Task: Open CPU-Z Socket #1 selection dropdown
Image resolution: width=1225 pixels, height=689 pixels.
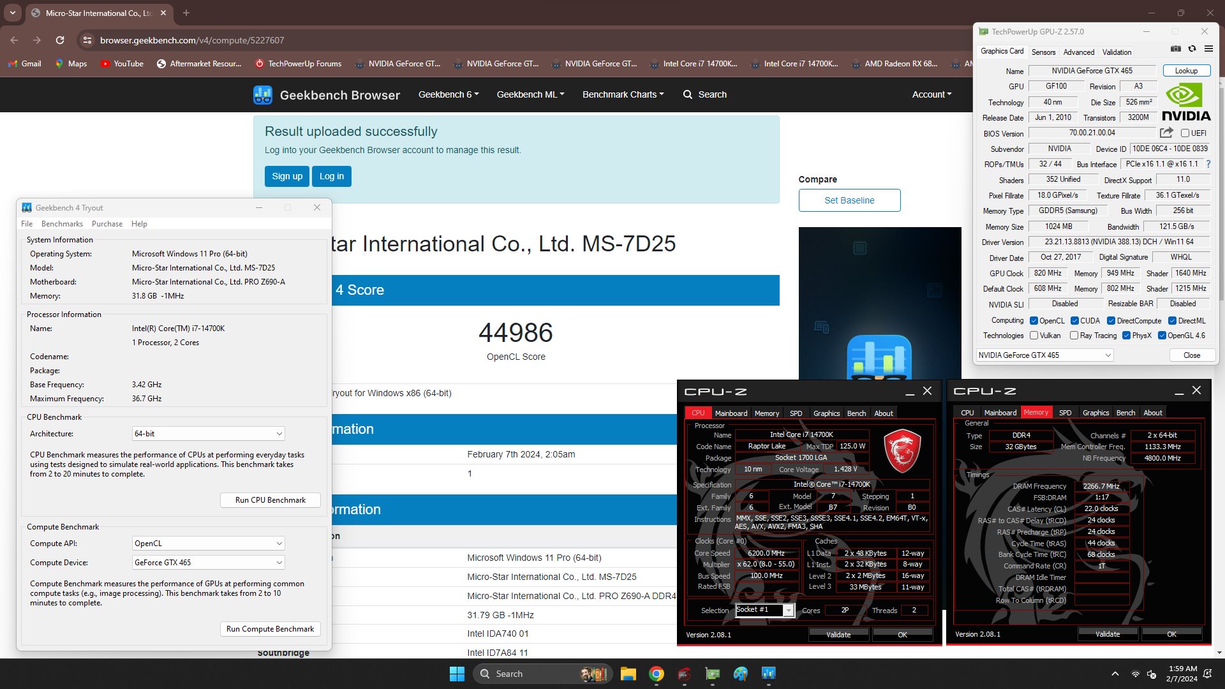Action: (764, 611)
